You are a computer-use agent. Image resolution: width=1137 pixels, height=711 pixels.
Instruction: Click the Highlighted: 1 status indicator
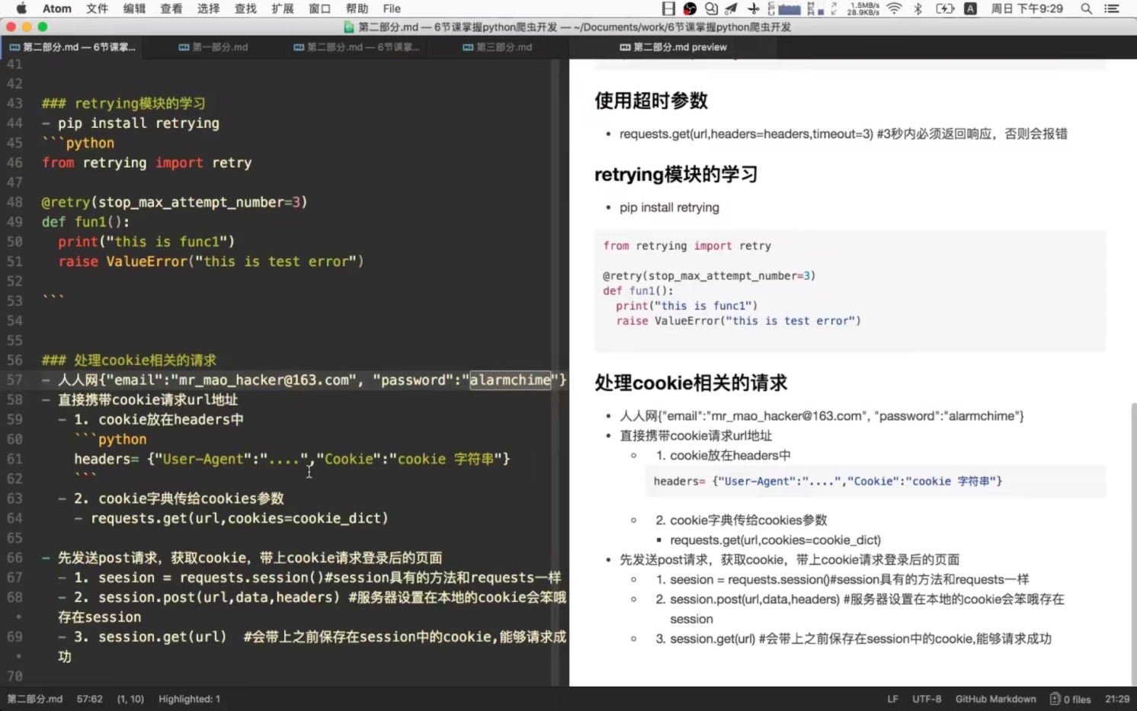point(188,698)
